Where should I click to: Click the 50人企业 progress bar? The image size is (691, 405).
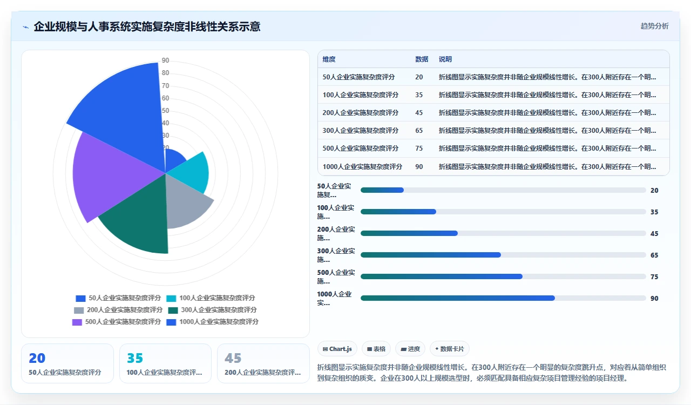pyautogui.click(x=503, y=190)
